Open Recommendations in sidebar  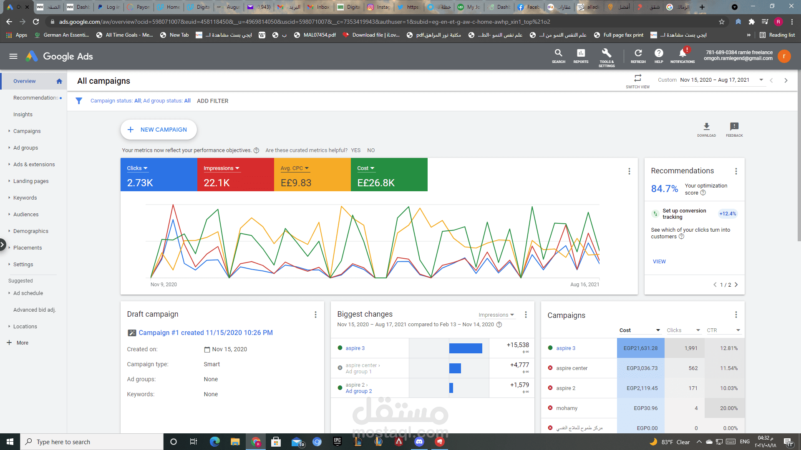(35, 98)
